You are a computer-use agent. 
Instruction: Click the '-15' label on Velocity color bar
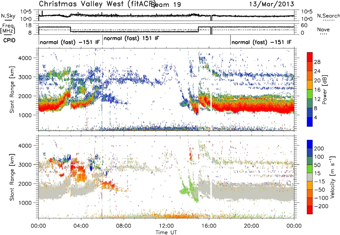pos(320,182)
